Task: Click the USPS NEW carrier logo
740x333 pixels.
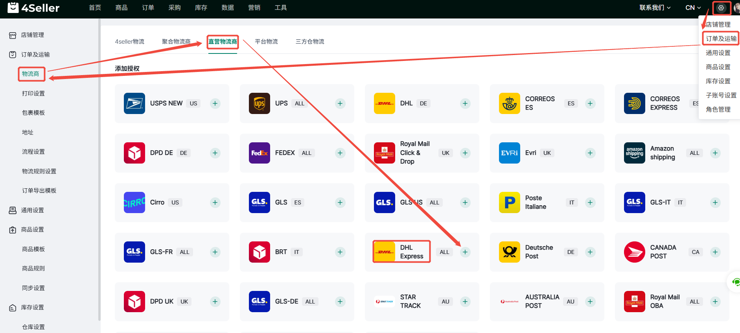Action: pos(134,103)
